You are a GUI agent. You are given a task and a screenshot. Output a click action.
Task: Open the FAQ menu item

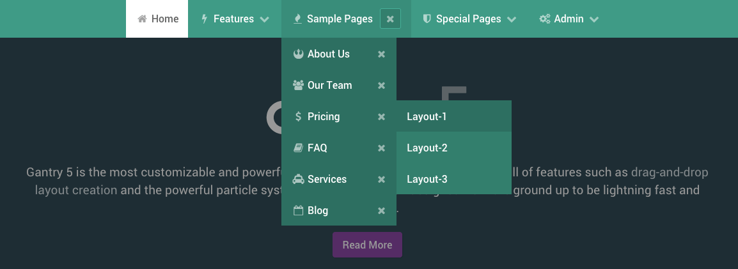pos(317,148)
